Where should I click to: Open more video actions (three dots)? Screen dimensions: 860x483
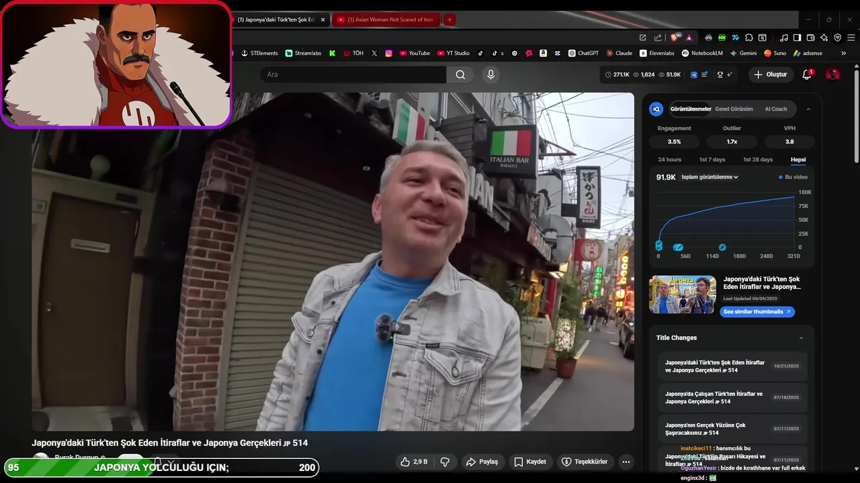(x=626, y=462)
